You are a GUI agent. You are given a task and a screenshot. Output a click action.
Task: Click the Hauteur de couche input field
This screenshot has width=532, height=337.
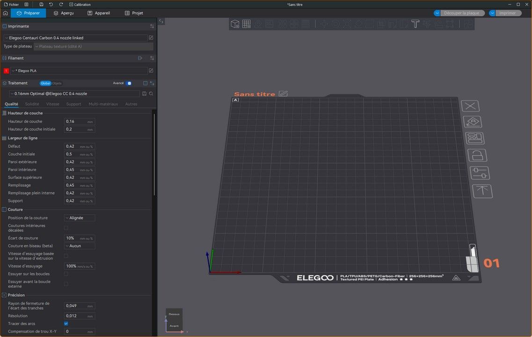76,121
